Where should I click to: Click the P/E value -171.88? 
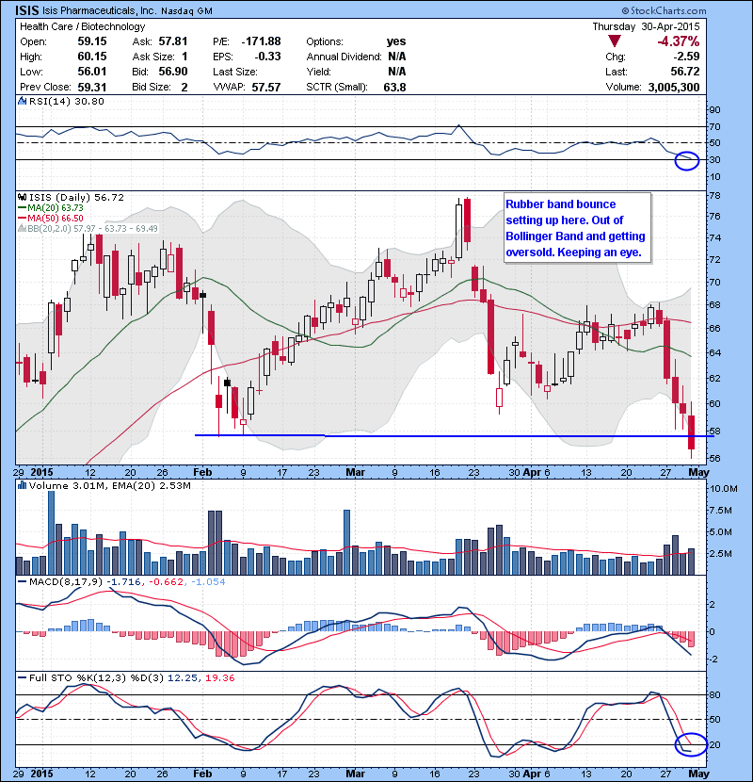pyautogui.click(x=261, y=41)
